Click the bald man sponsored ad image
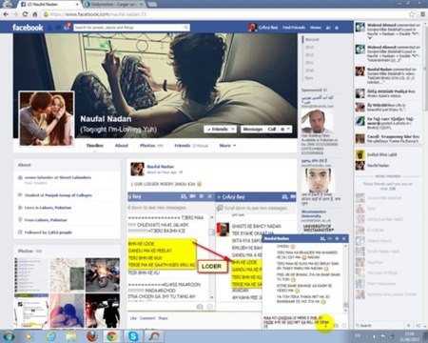Image resolution: width=428 pixels, height=343 pixels. [x=317, y=121]
